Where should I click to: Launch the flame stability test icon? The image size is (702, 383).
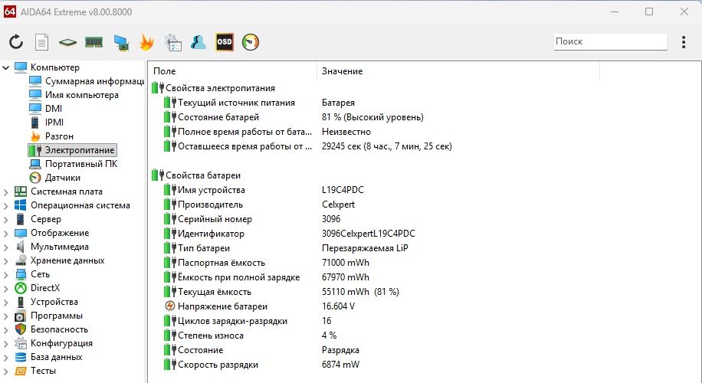(146, 42)
